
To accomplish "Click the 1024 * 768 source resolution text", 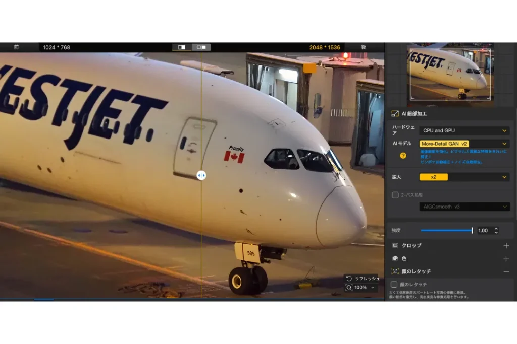I will coord(57,47).
